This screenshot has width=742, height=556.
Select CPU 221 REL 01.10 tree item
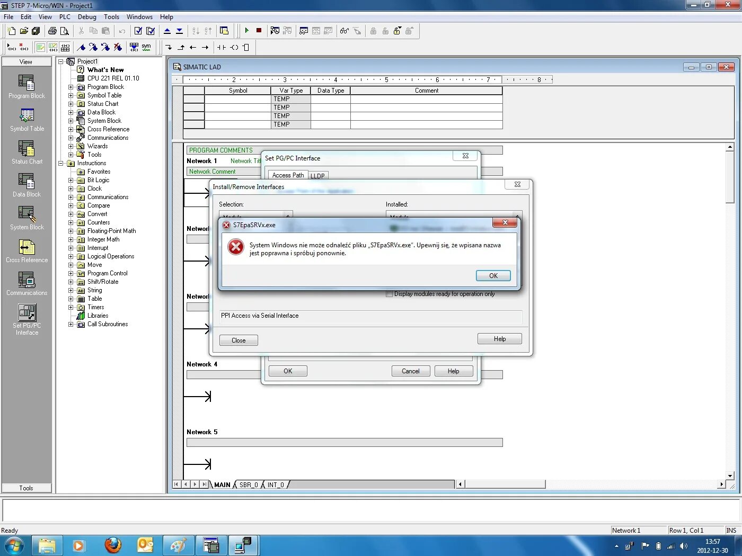(113, 78)
